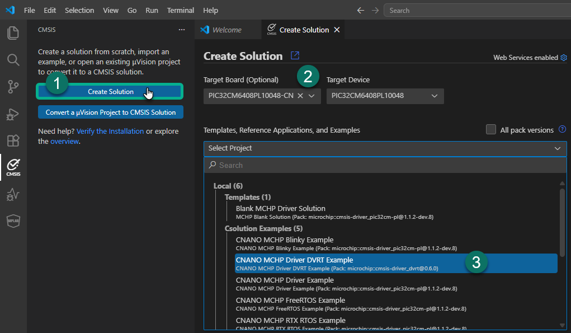571x333 pixels.
Task: Open the File menu
Action: 30,10
